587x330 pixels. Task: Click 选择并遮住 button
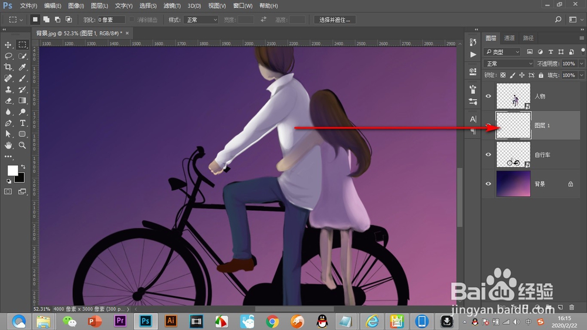click(335, 20)
